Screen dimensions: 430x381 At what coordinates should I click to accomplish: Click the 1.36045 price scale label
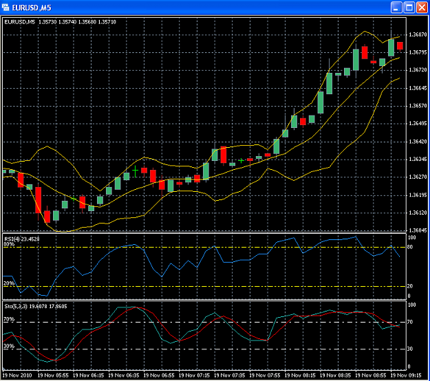pos(418,230)
